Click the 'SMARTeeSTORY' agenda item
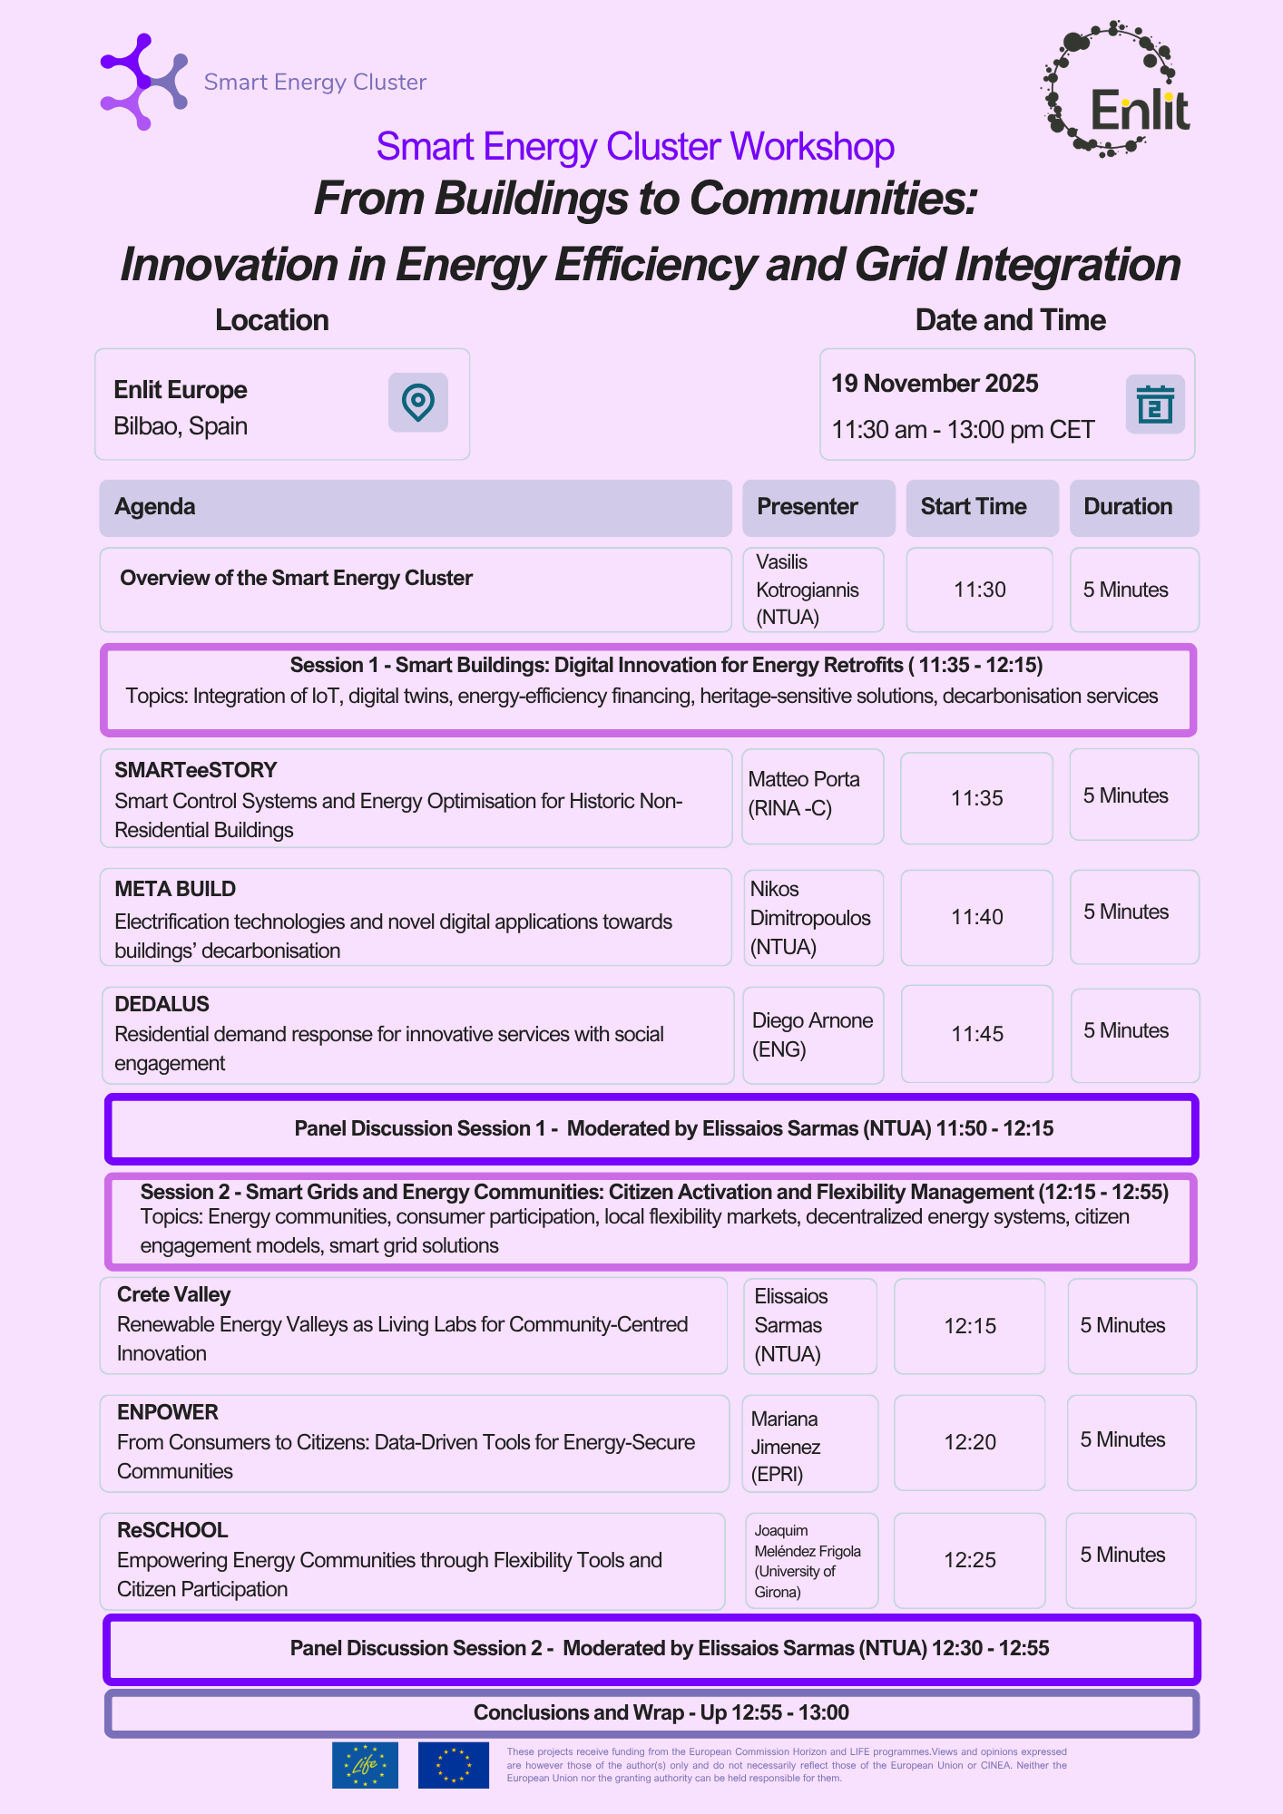1283x1814 pixels. click(416, 798)
